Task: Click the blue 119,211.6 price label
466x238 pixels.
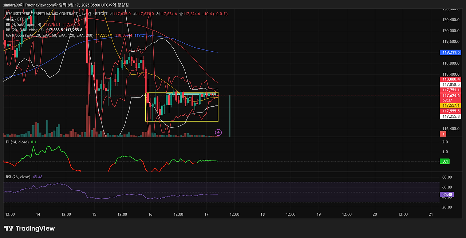Action: point(451,52)
